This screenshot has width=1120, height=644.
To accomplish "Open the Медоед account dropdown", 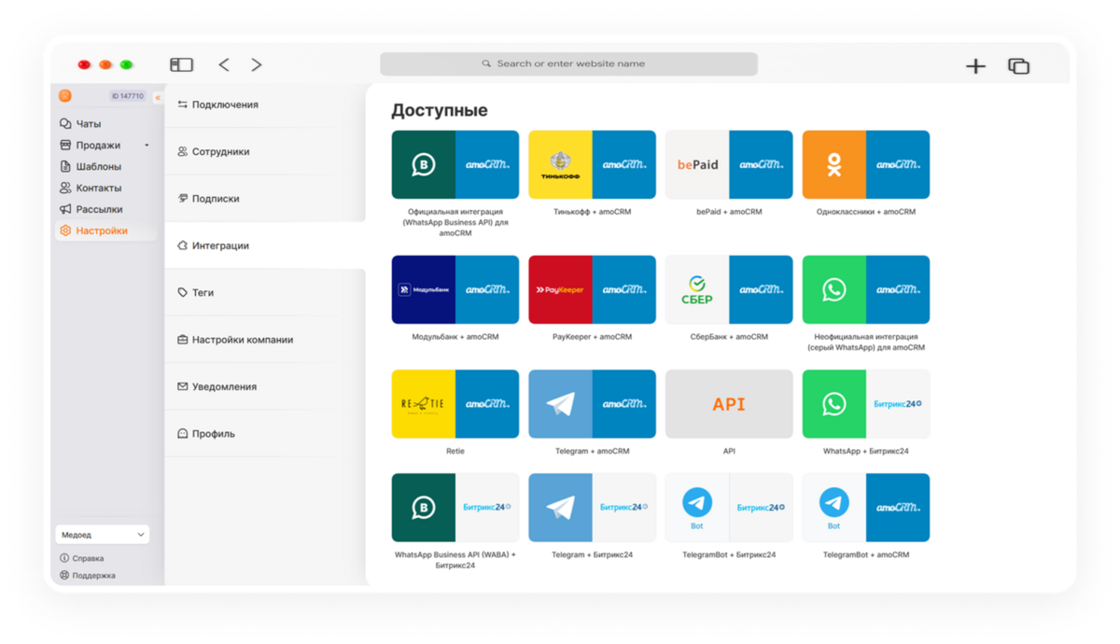I will [103, 535].
